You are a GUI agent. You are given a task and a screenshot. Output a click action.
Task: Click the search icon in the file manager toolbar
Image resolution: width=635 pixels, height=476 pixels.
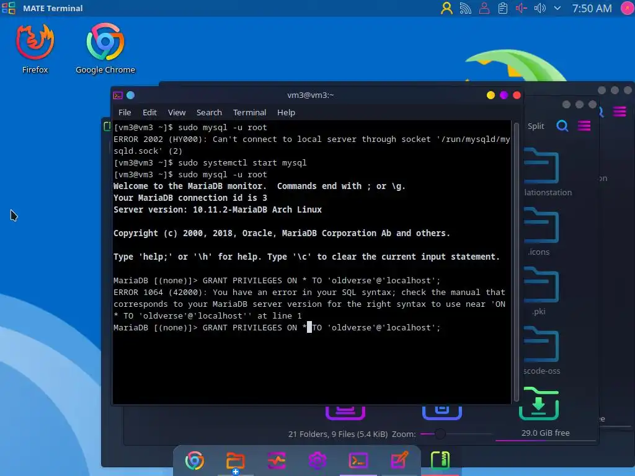click(x=562, y=126)
